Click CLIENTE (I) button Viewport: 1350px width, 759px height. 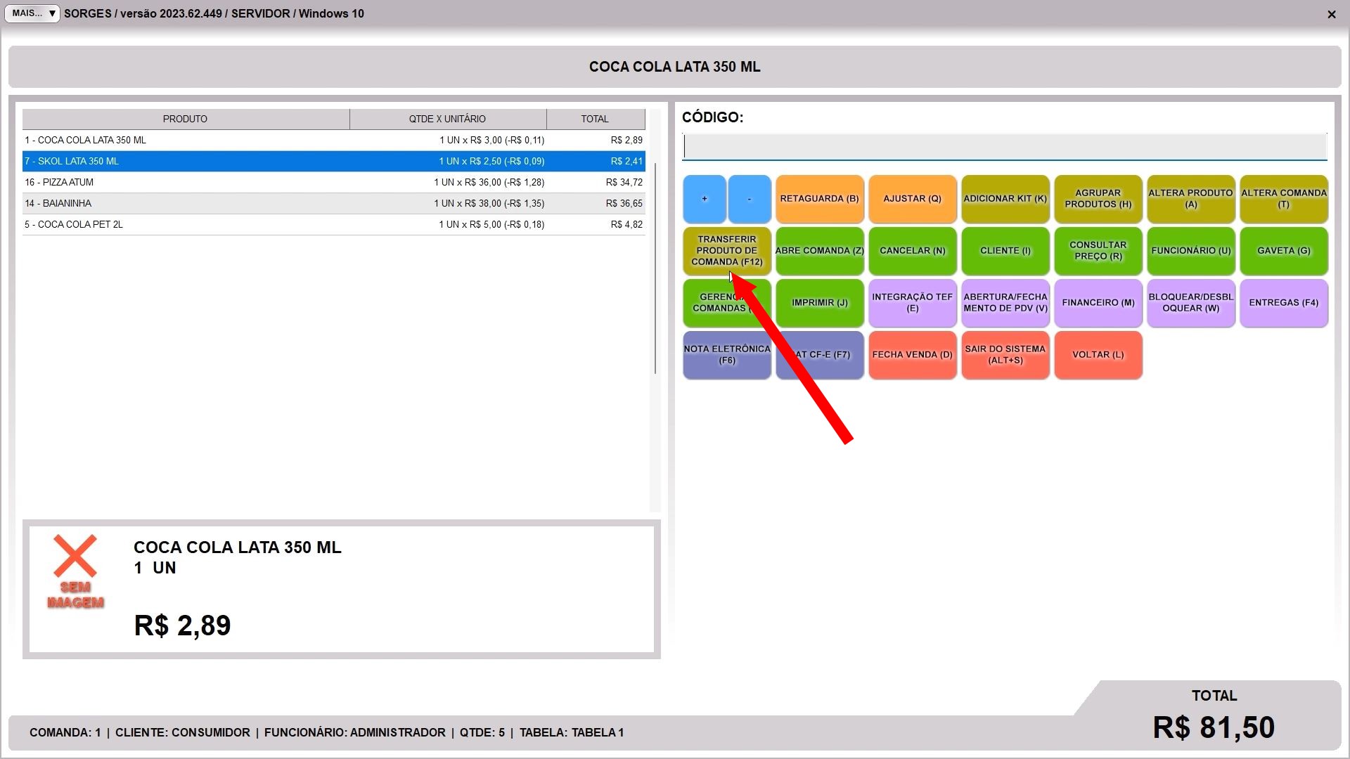pyautogui.click(x=1005, y=251)
